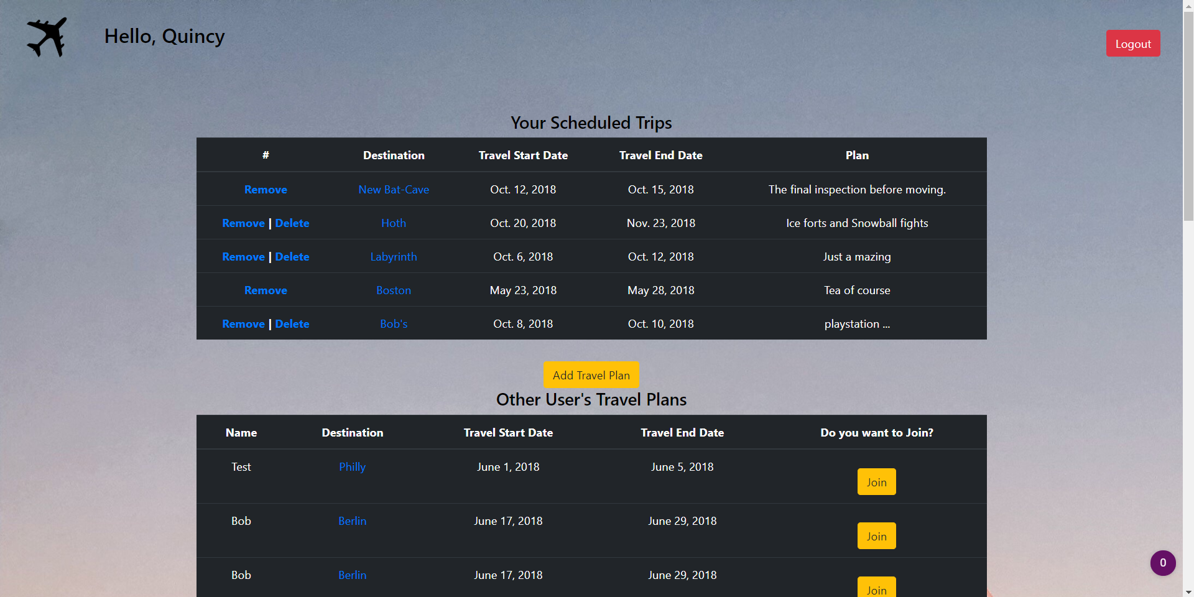
Task: Remove the Boston trip
Action: (266, 290)
